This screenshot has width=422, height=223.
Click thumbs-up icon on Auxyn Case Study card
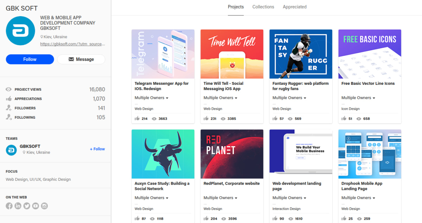(x=137, y=218)
